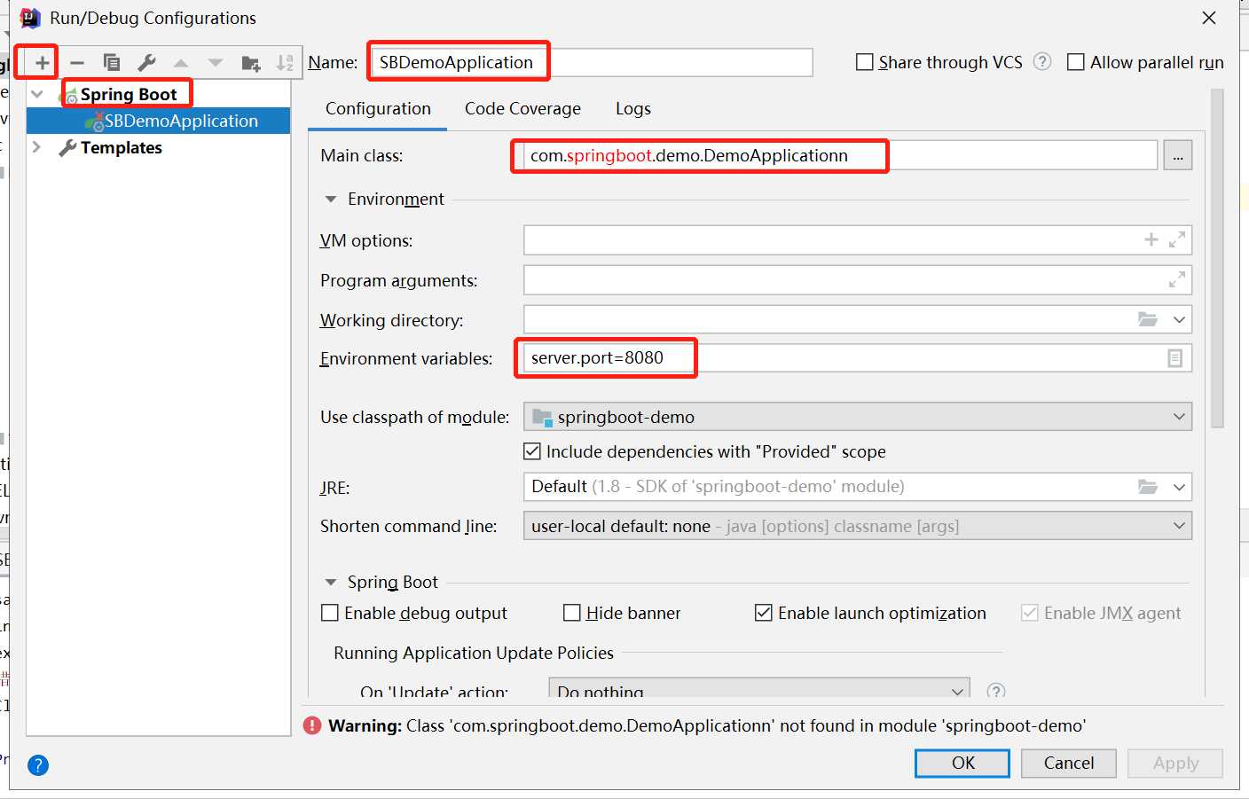Open Working directory dropdown arrow
Viewport: 1249px width, 799px height.
1179,319
